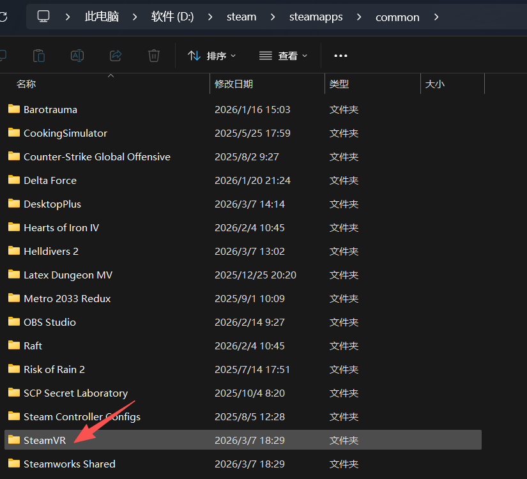Click the Delete trash can icon
The height and width of the screenshot is (479, 527).
coord(154,56)
